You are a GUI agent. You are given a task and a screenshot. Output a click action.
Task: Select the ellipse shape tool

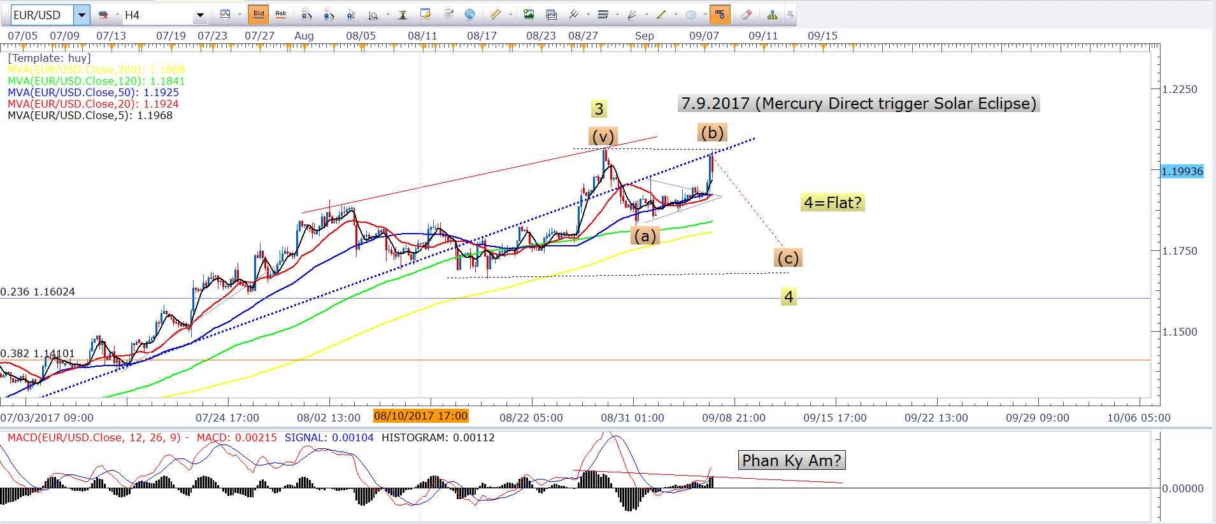(x=690, y=15)
